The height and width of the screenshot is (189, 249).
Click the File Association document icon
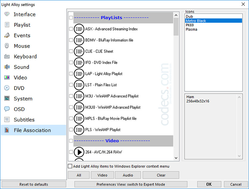7,130
